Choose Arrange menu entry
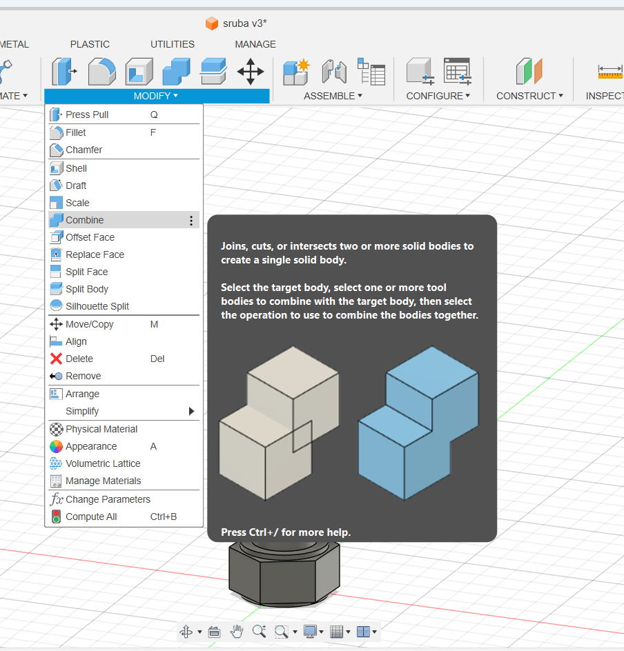The height and width of the screenshot is (651, 624). click(124, 394)
